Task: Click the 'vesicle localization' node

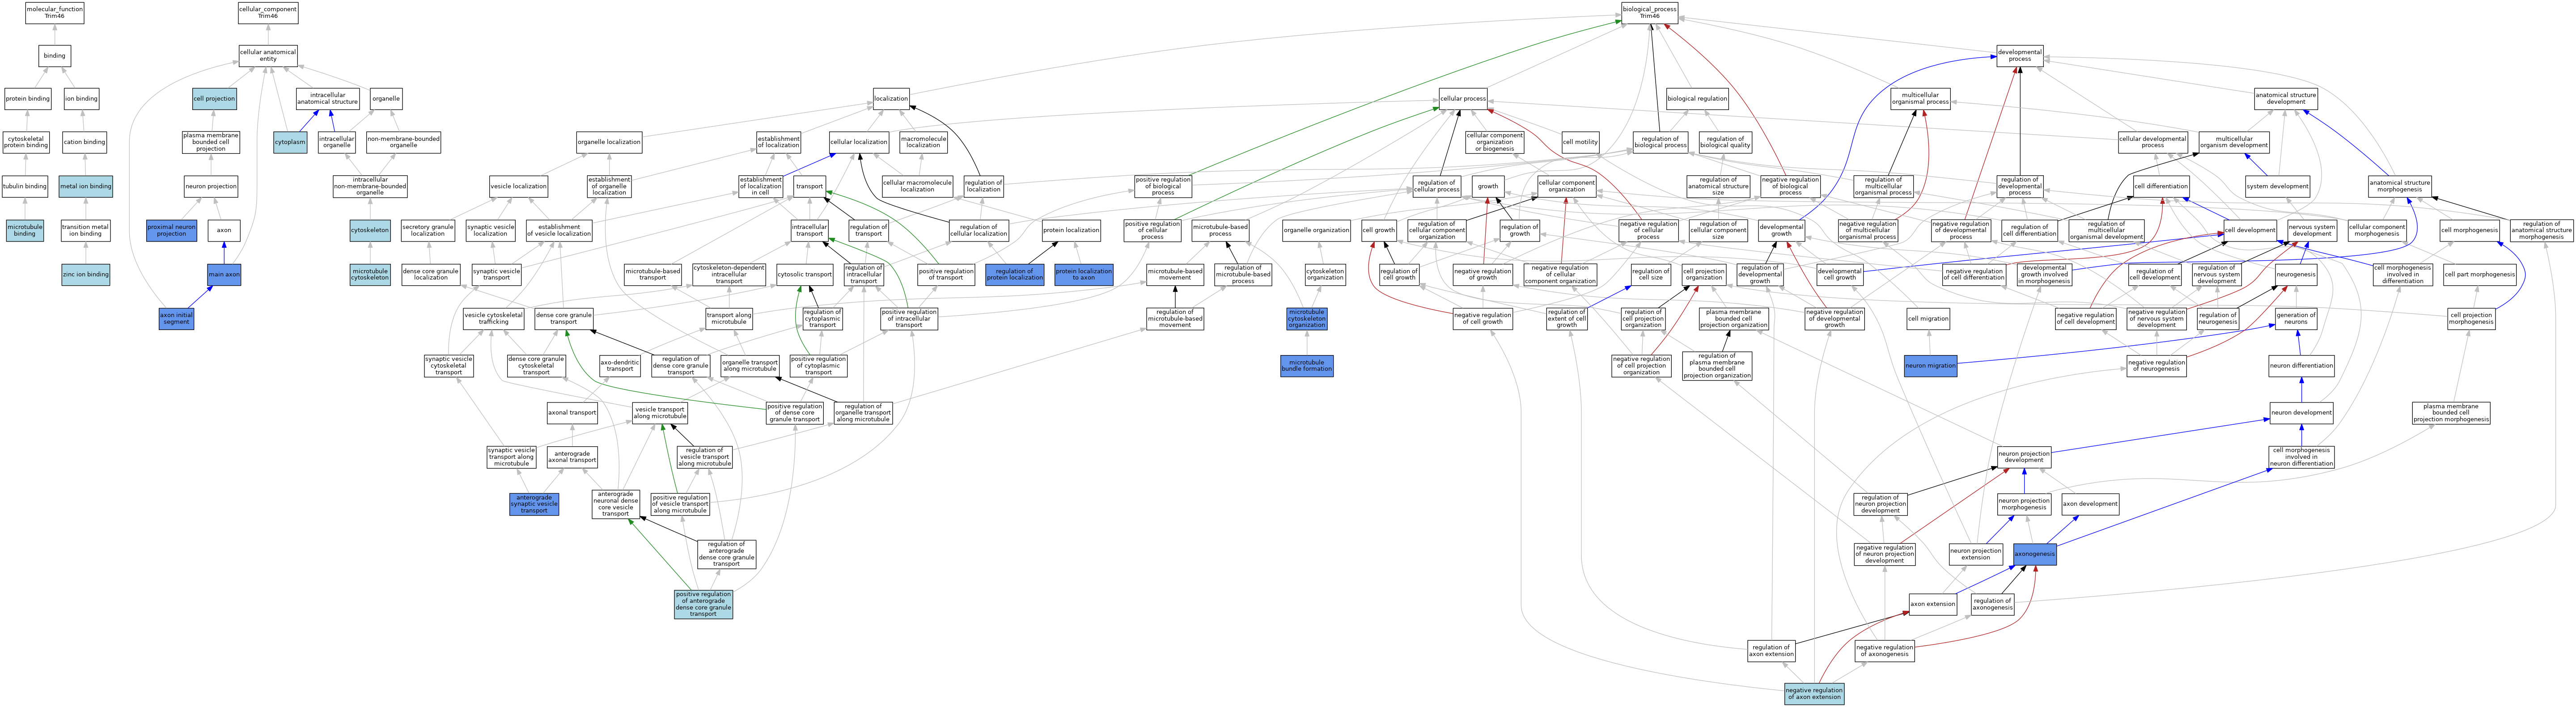Action: pyautogui.click(x=518, y=186)
